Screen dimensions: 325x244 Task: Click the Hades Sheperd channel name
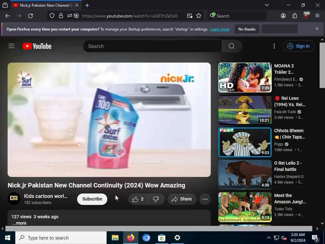point(289,176)
